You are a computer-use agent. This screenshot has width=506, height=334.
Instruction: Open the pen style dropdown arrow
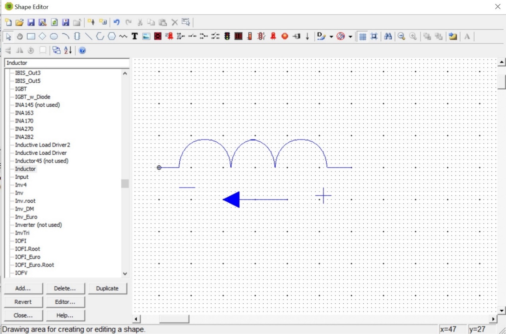pos(331,37)
